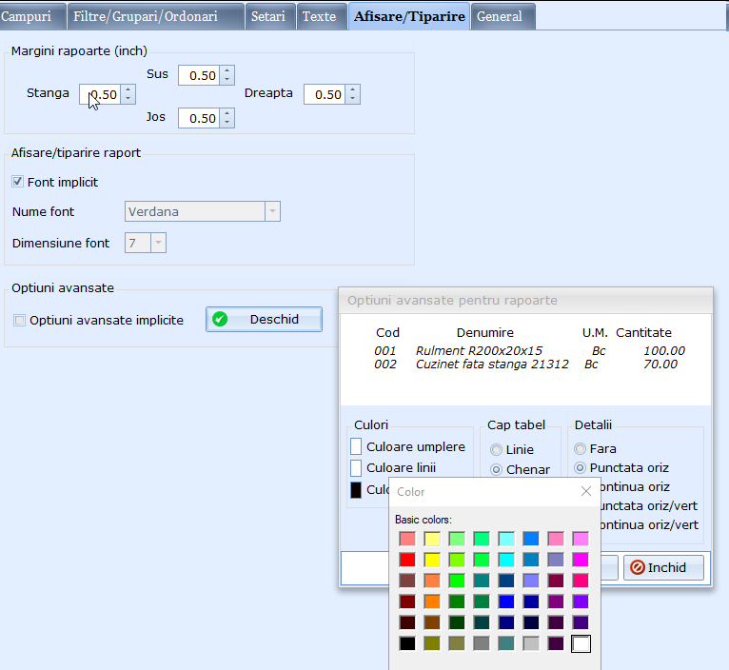Screen dimensions: 729x670
Task: Pick the light pink top-left color
Action: 407,539
